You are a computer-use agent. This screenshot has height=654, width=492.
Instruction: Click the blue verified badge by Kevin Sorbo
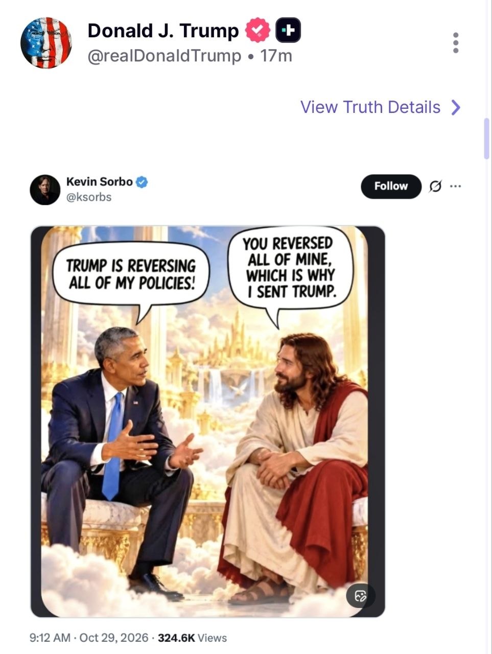142,182
